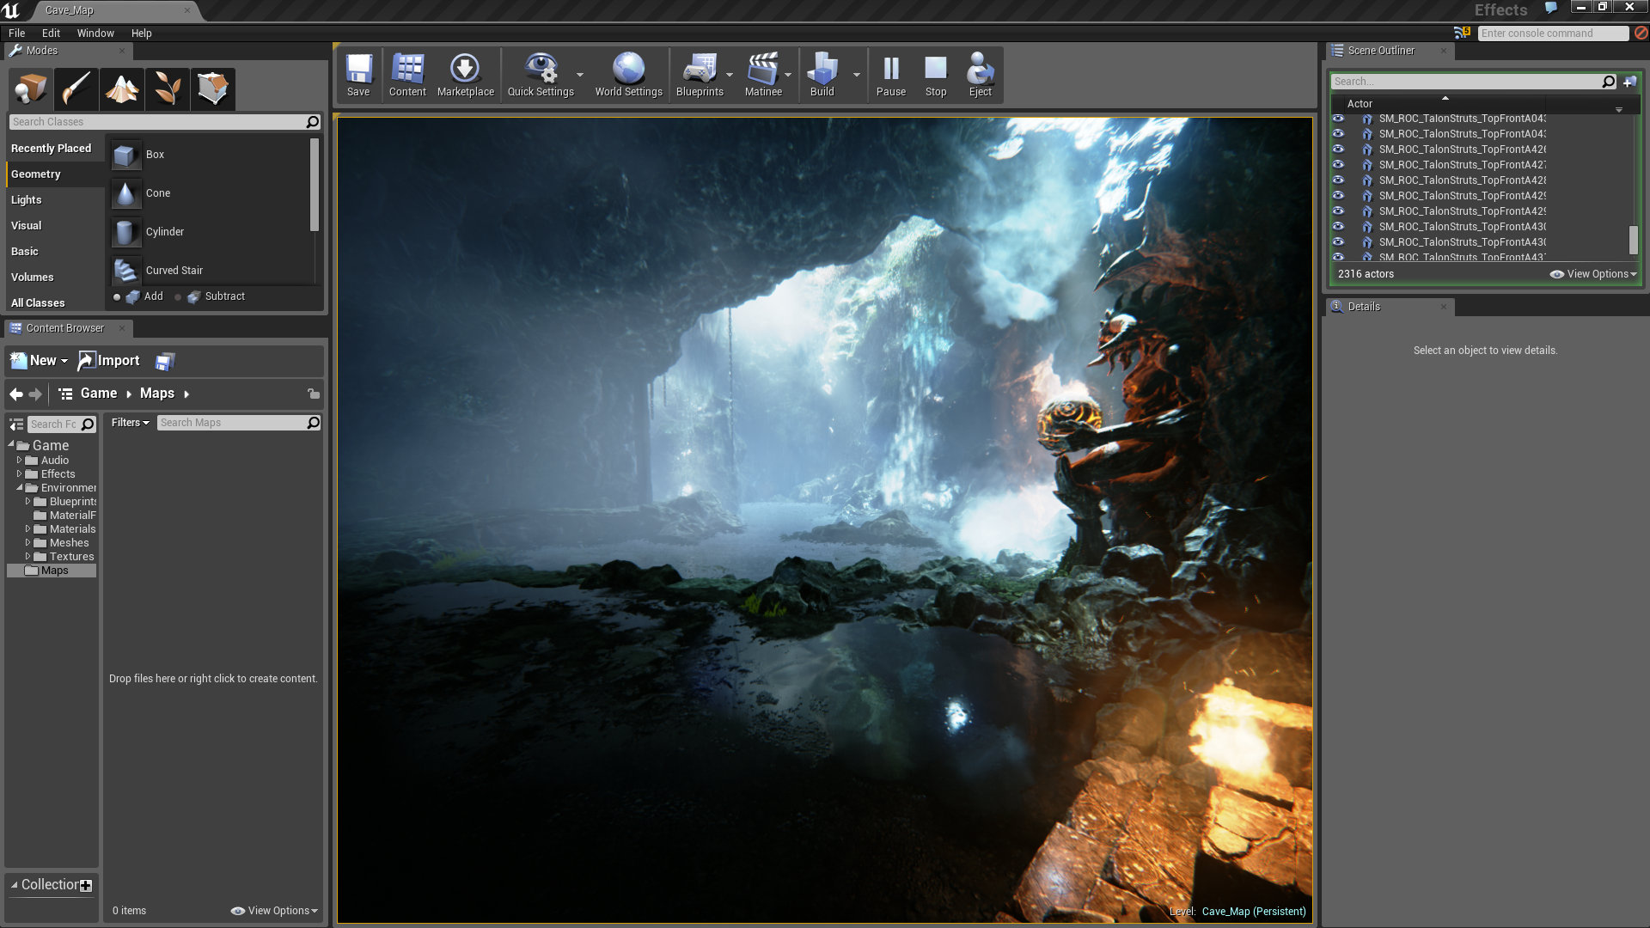Click the Cave_Map (Persistent) level link
Screen dimensions: 1650x928
click(1254, 912)
